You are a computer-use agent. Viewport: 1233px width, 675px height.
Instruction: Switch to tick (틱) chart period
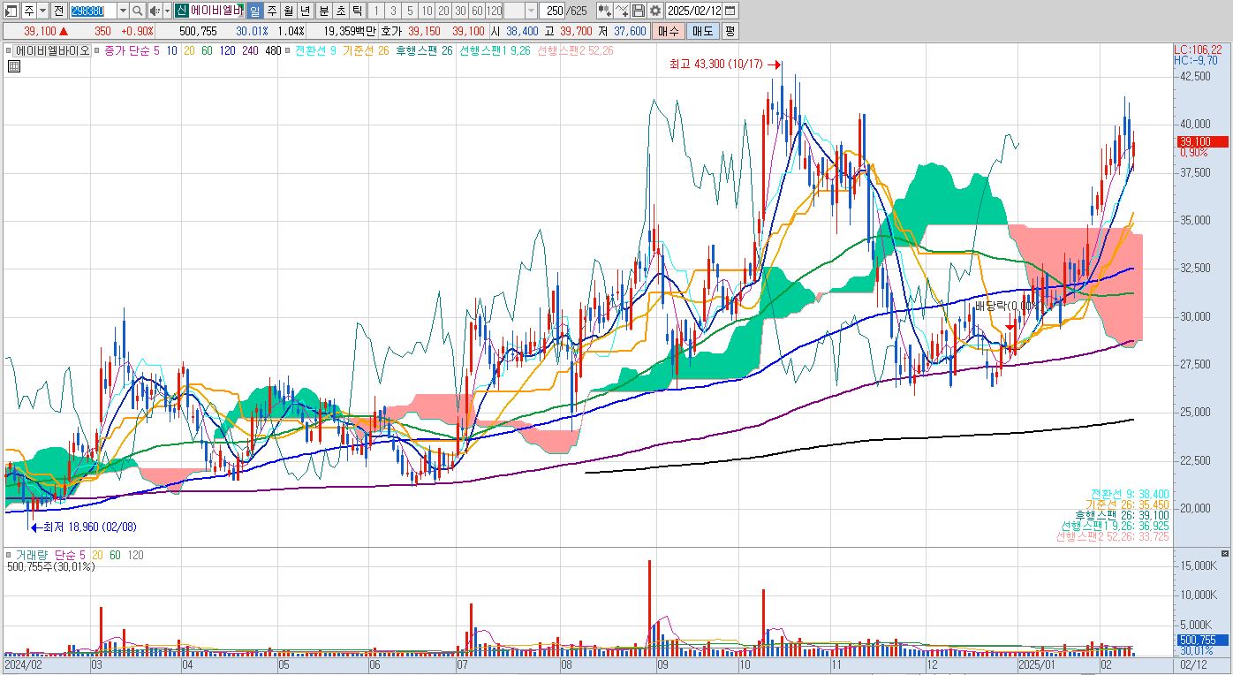coord(356,11)
